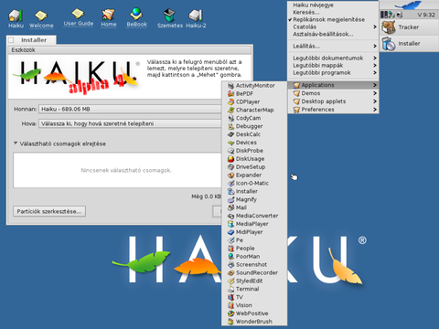439x329 pixels.
Task: Launch Magnify from the Applications menu
Action: (x=254, y=199)
